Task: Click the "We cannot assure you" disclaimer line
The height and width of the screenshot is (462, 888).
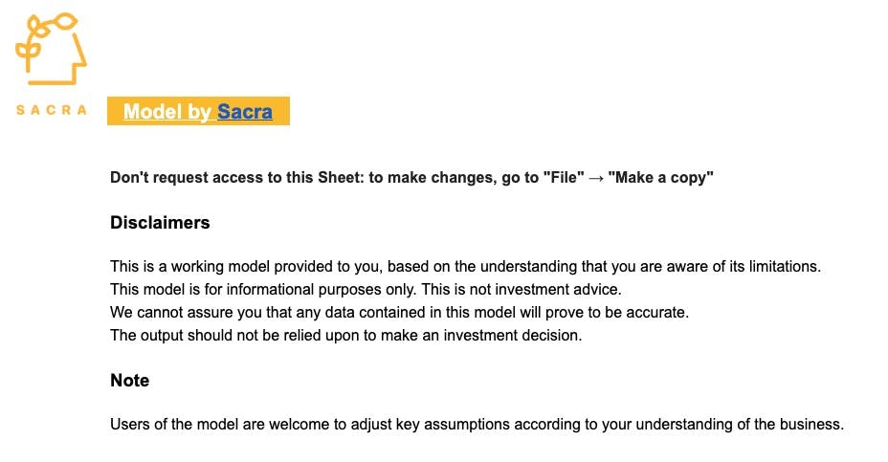Action: [399, 313]
